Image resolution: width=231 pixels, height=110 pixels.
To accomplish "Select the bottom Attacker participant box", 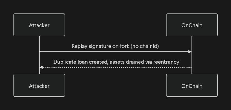I will 39,85.
